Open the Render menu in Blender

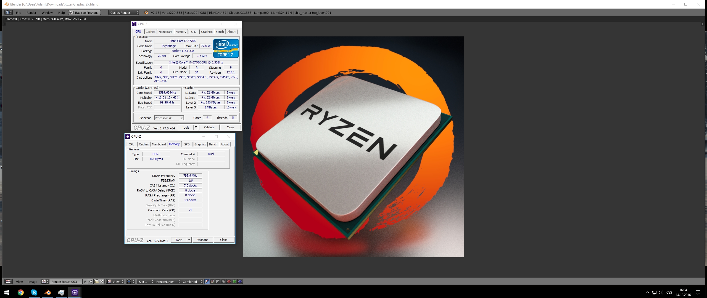[x=31, y=12]
